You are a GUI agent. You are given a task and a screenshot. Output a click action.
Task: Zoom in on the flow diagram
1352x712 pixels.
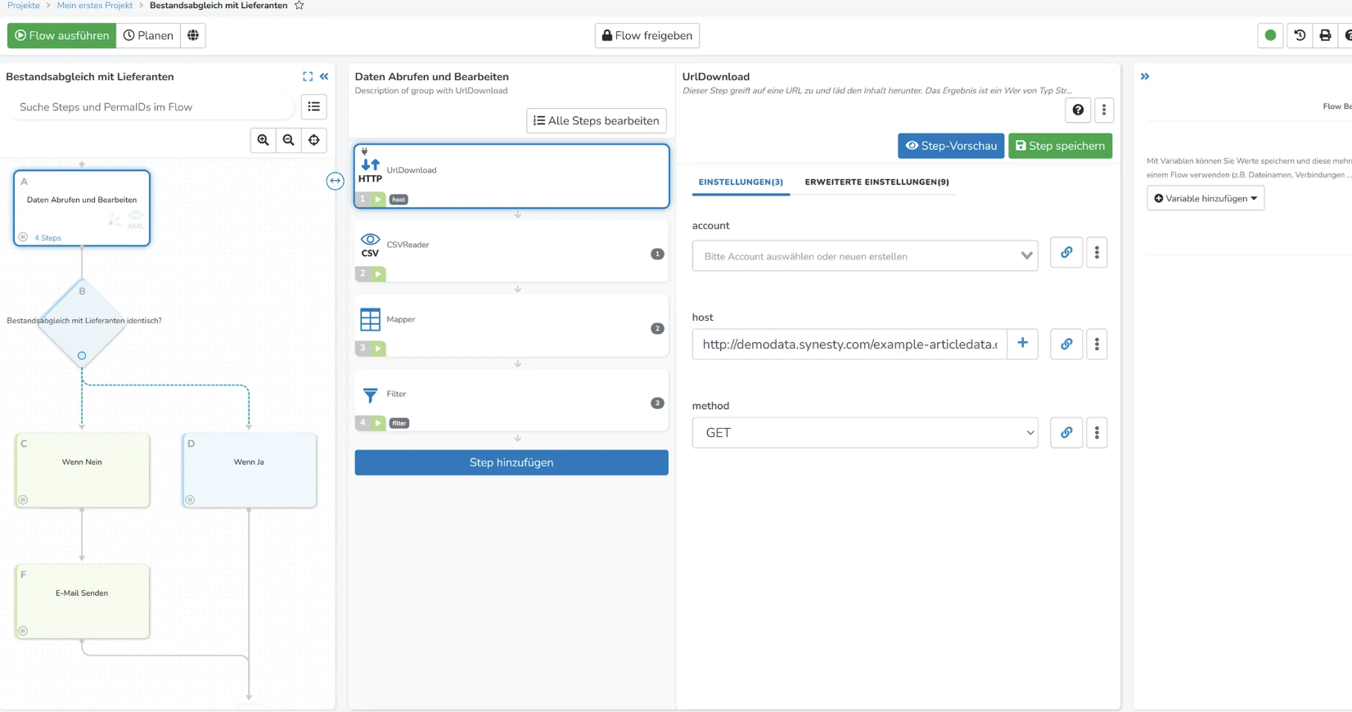point(264,140)
